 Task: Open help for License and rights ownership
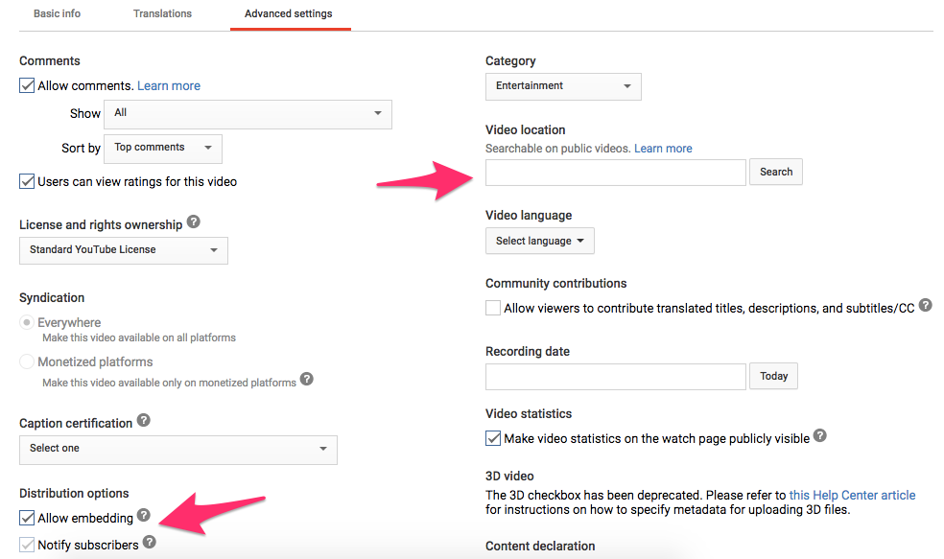[x=193, y=223]
